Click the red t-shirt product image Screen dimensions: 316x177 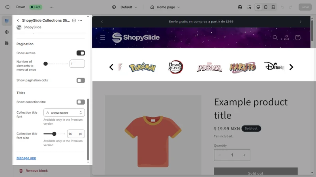click(153, 141)
